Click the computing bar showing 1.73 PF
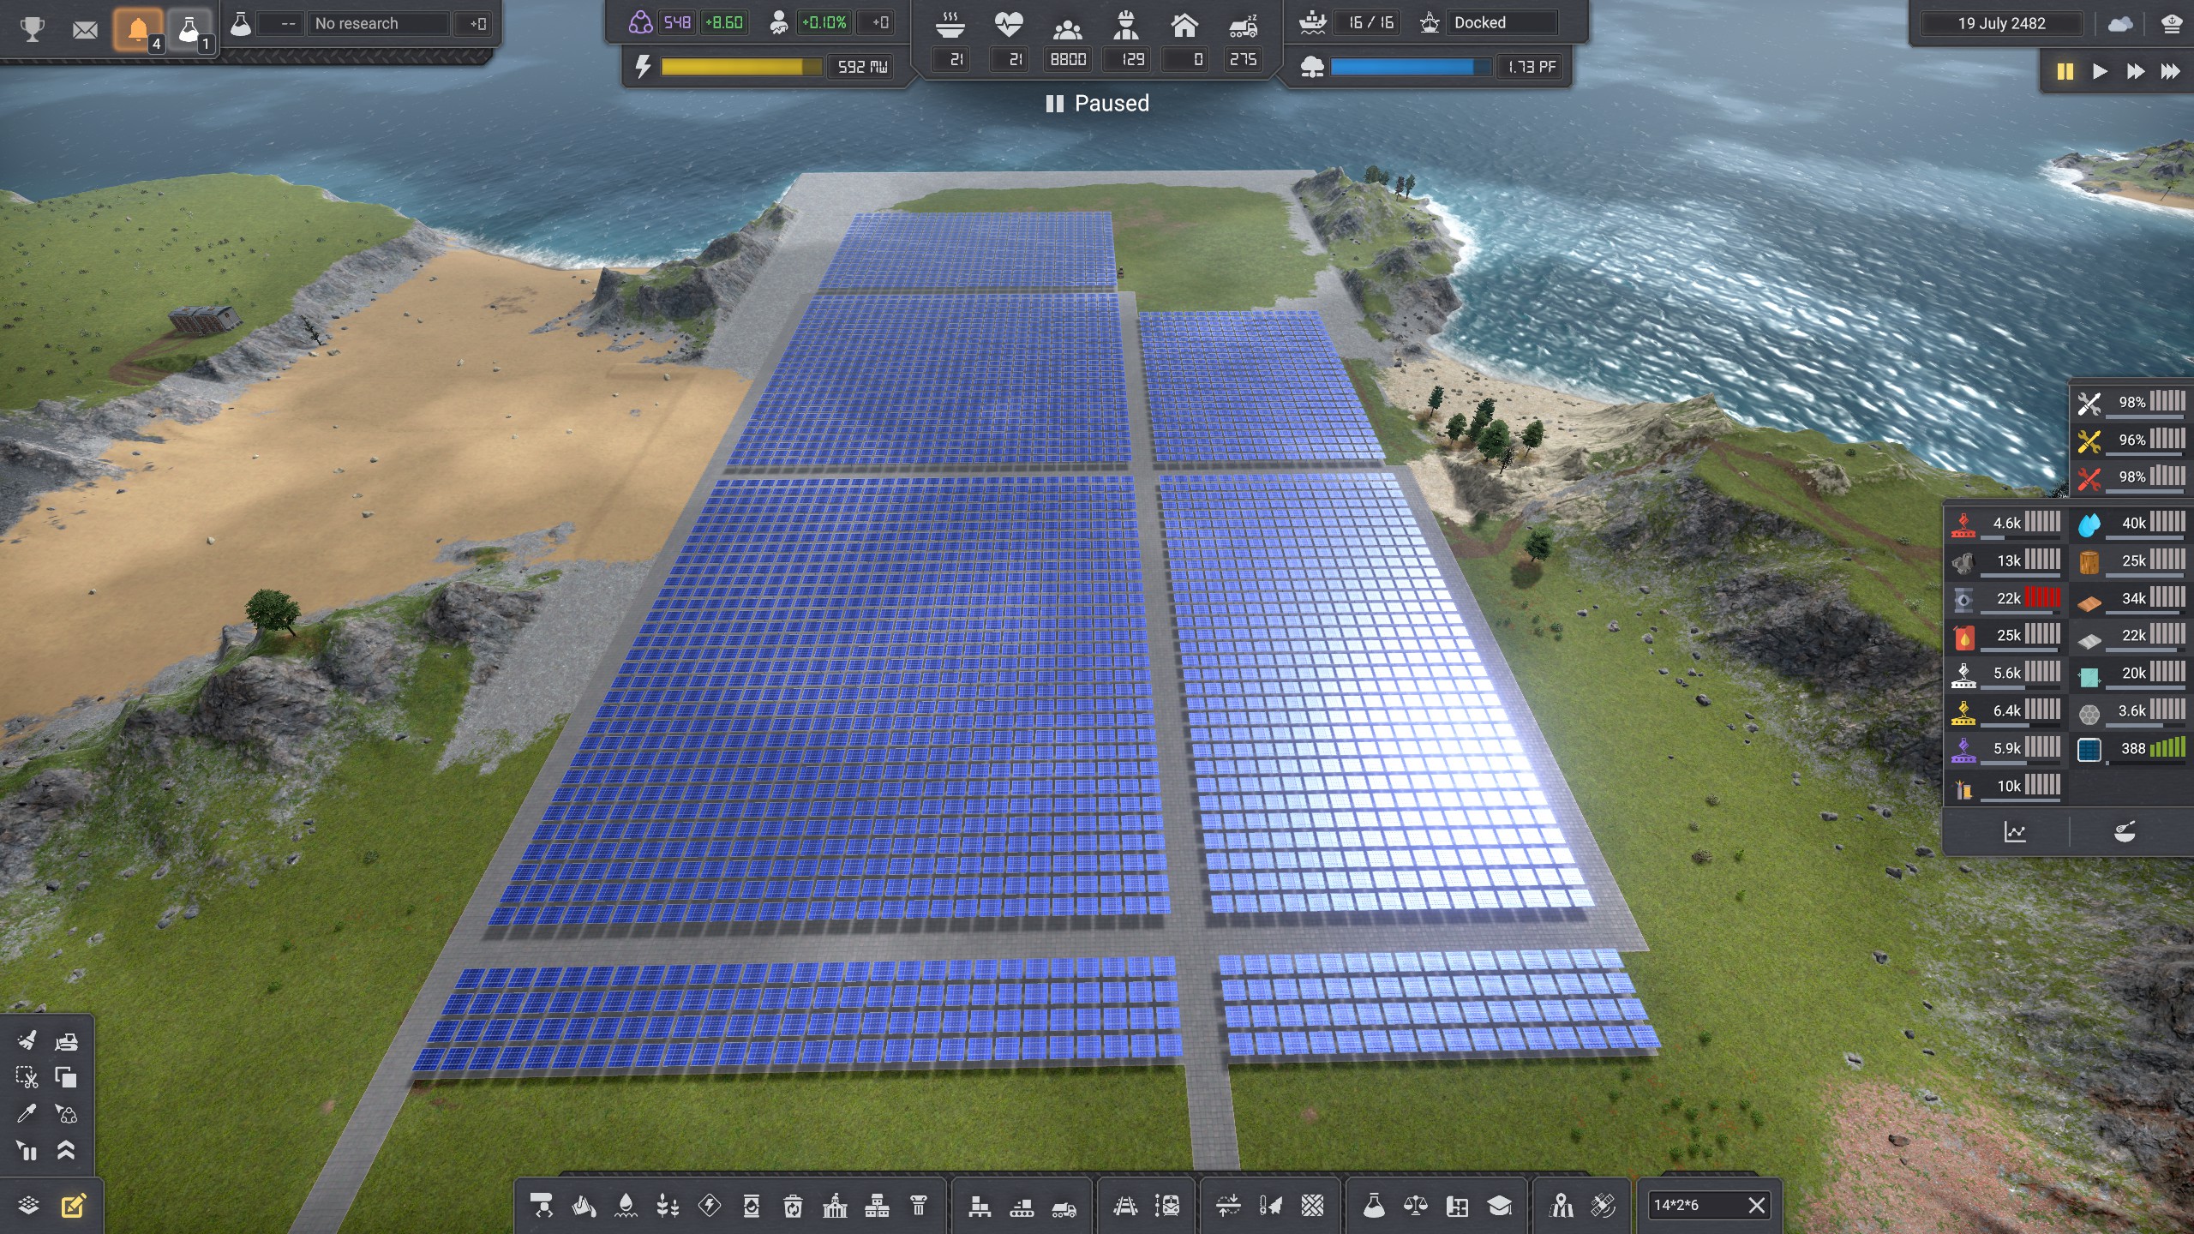 (x=1411, y=67)
